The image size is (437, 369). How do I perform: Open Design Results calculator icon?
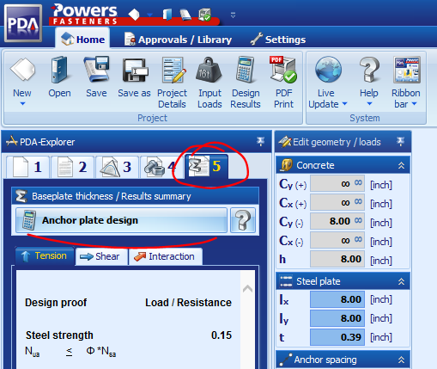(x=246, y=70)
